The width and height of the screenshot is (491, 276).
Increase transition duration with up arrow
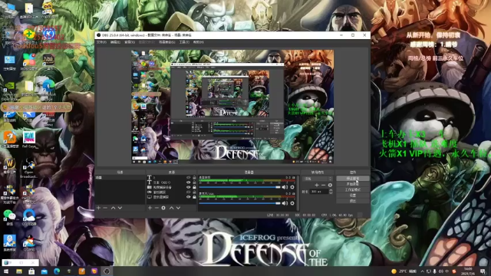[x=331, y=190]
